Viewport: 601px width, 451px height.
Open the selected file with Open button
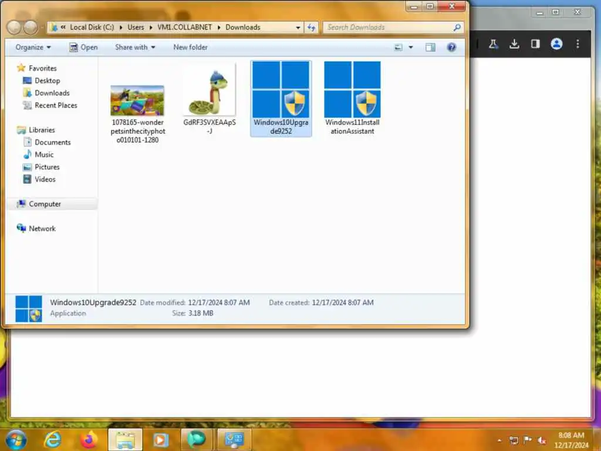coord(83,47)
